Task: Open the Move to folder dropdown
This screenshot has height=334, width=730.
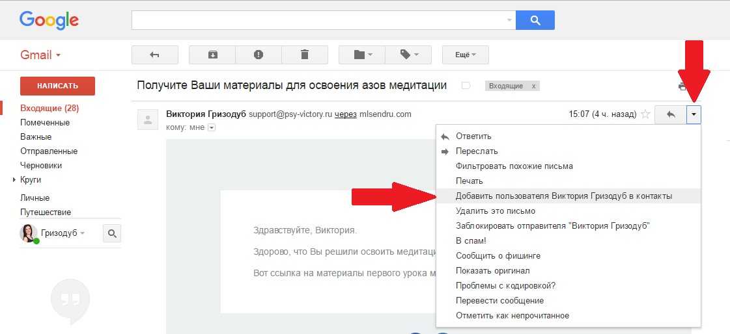Action: (x=361, y=55)
